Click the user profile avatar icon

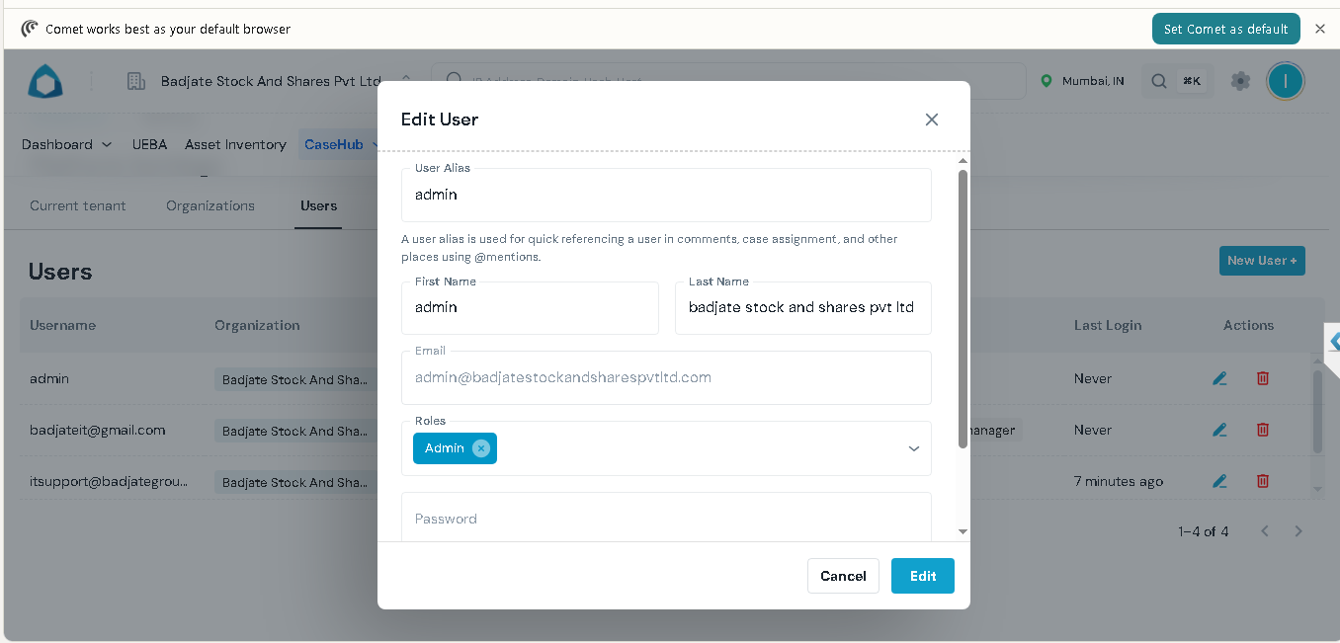pyautogui.click(x=1285, y=81)
